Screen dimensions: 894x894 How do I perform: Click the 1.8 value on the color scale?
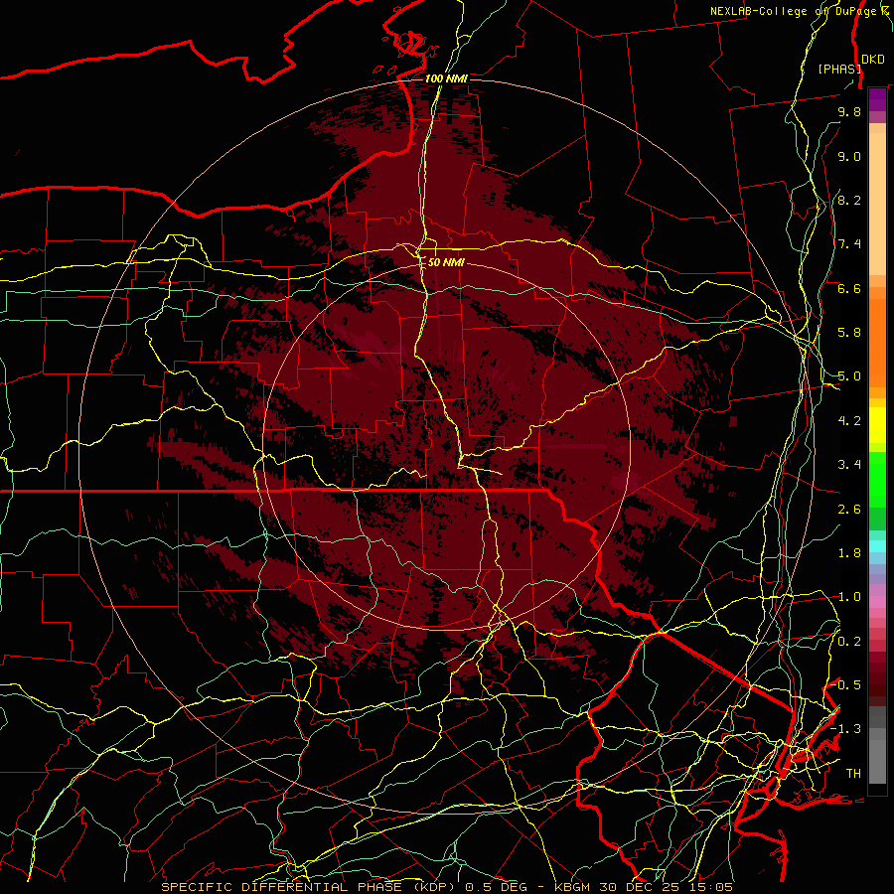849,553
